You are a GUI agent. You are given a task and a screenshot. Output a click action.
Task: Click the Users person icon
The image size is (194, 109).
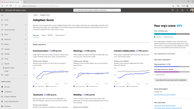coord(2,25)
